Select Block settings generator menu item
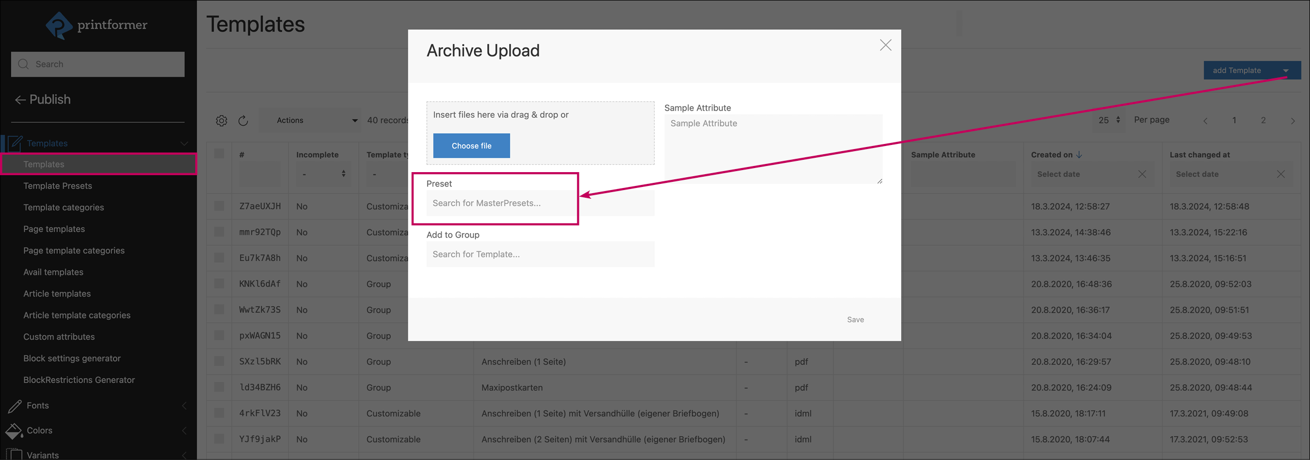This screenshot has height=460, width=1310. click(72, 359)
